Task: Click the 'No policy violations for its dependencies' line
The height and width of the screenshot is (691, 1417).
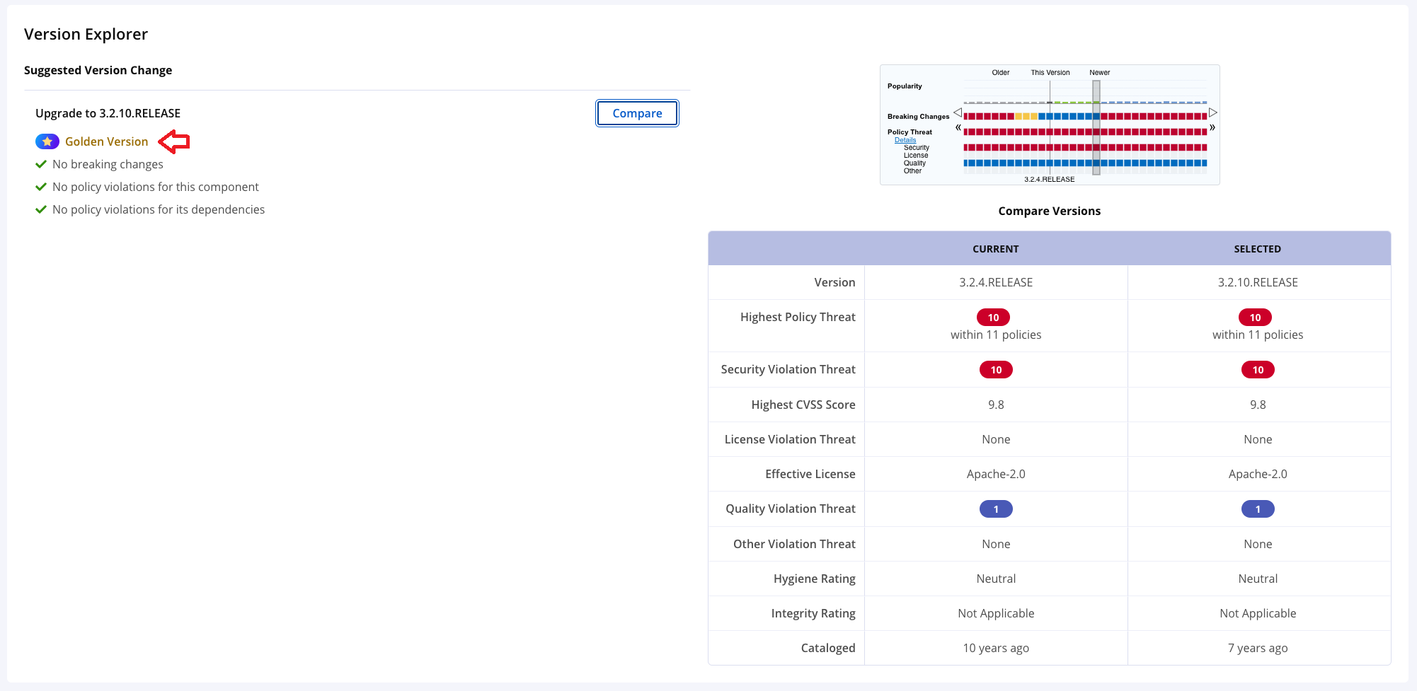Action: 159,209
